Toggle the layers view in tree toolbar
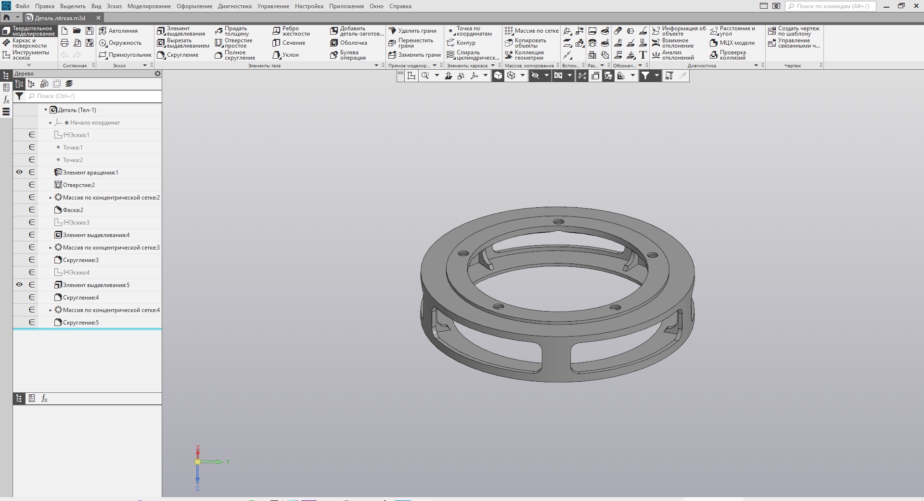The height and width of the screenshot is (501, 924). point(69,84)
